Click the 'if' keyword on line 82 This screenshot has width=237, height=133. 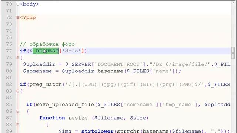tap(23, 85)
